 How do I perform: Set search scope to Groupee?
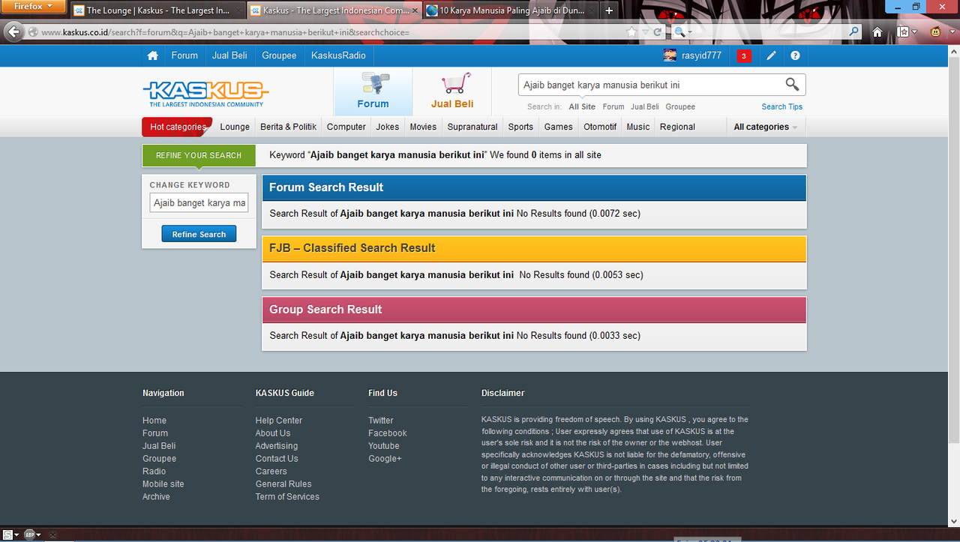680,106
